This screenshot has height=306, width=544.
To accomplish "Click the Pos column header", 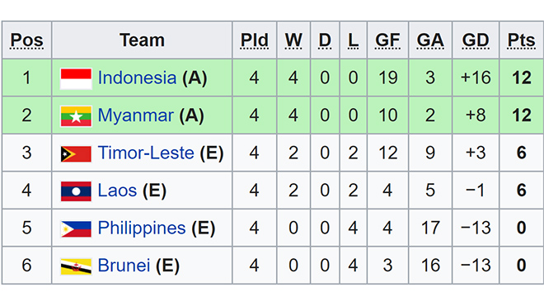I will click(x=26, y=40).
